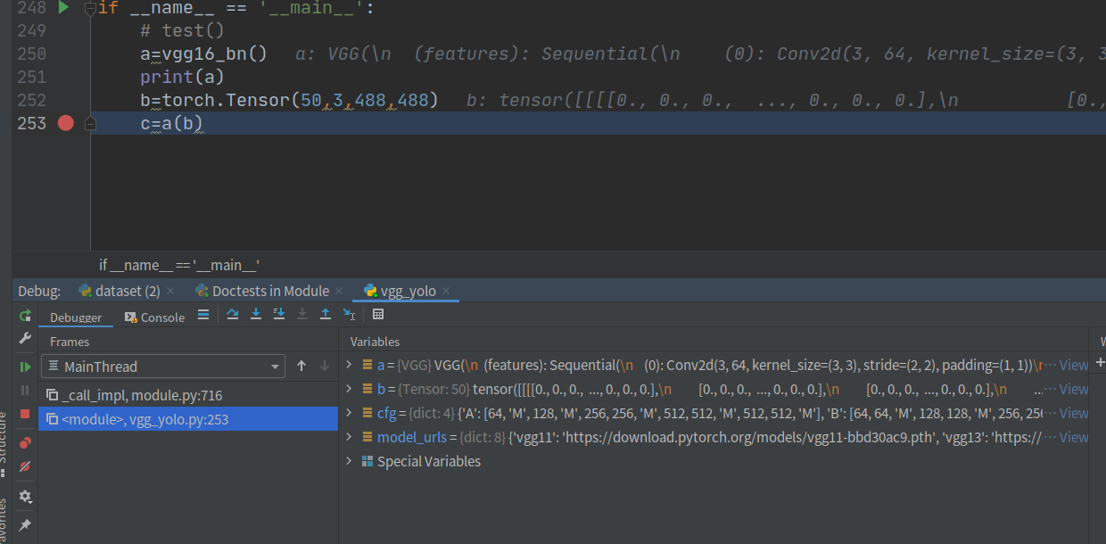Open the View Breakpoints dialog icon
The image size is (1106, 544).
coord(24,442)
